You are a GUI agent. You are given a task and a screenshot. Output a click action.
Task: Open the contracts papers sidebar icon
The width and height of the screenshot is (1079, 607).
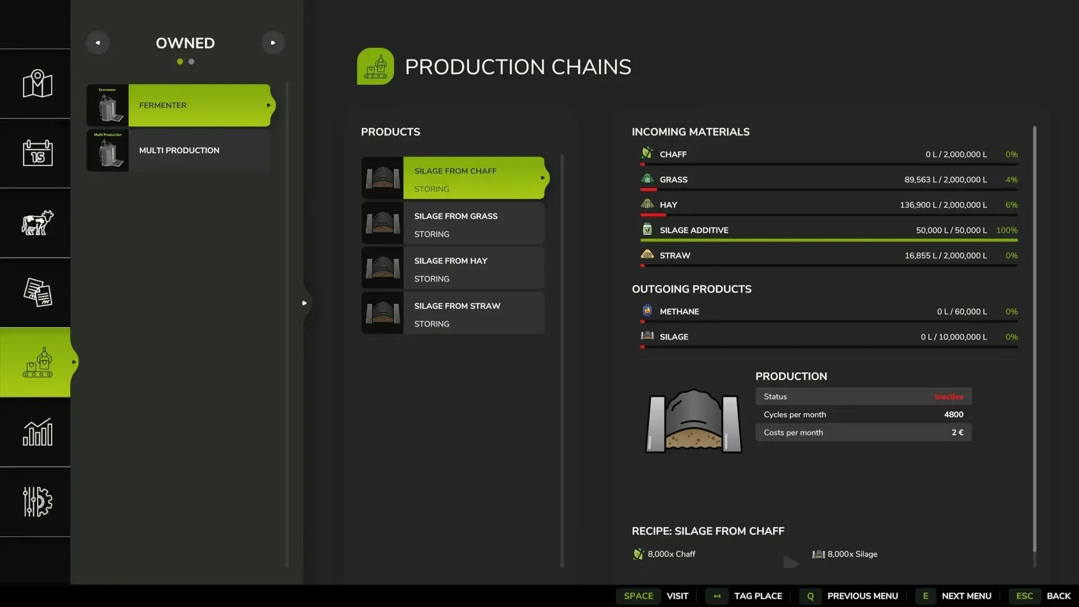(37, 292)
